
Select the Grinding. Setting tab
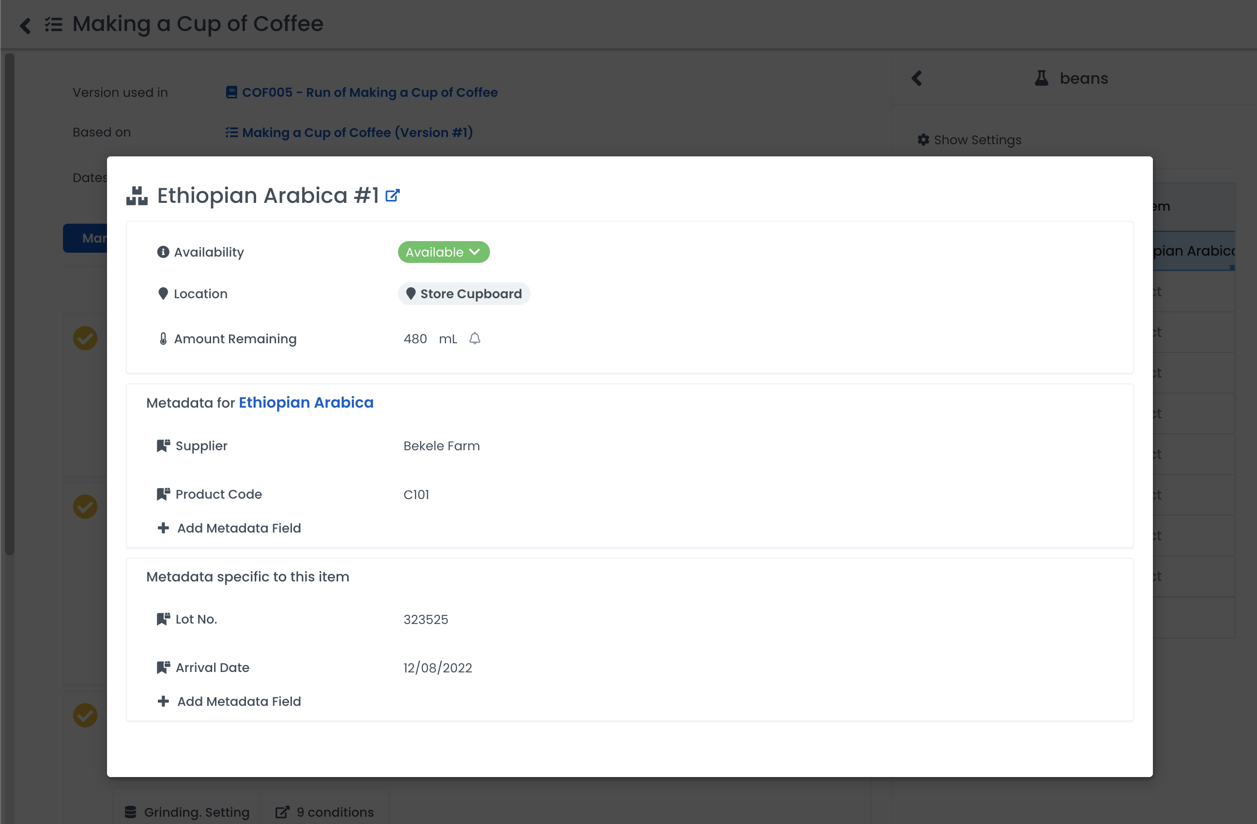[187, 811]
